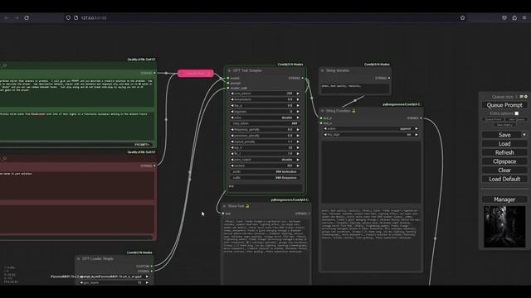This screenshot has width=531, height=298.
Task: Open the action append selector in String Function
Action: (x=371, y=129)
